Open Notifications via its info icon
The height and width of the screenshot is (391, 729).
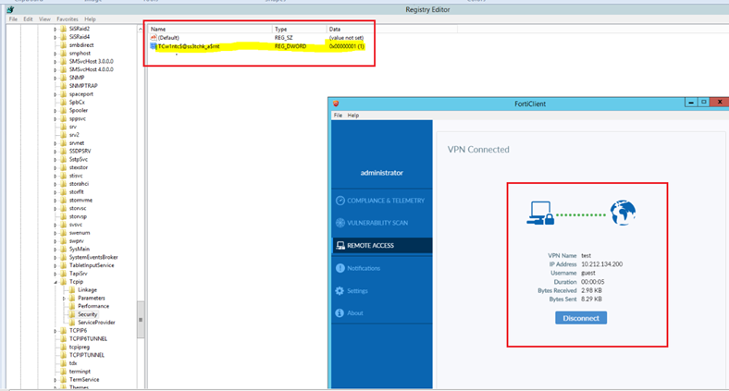[340, 268]
